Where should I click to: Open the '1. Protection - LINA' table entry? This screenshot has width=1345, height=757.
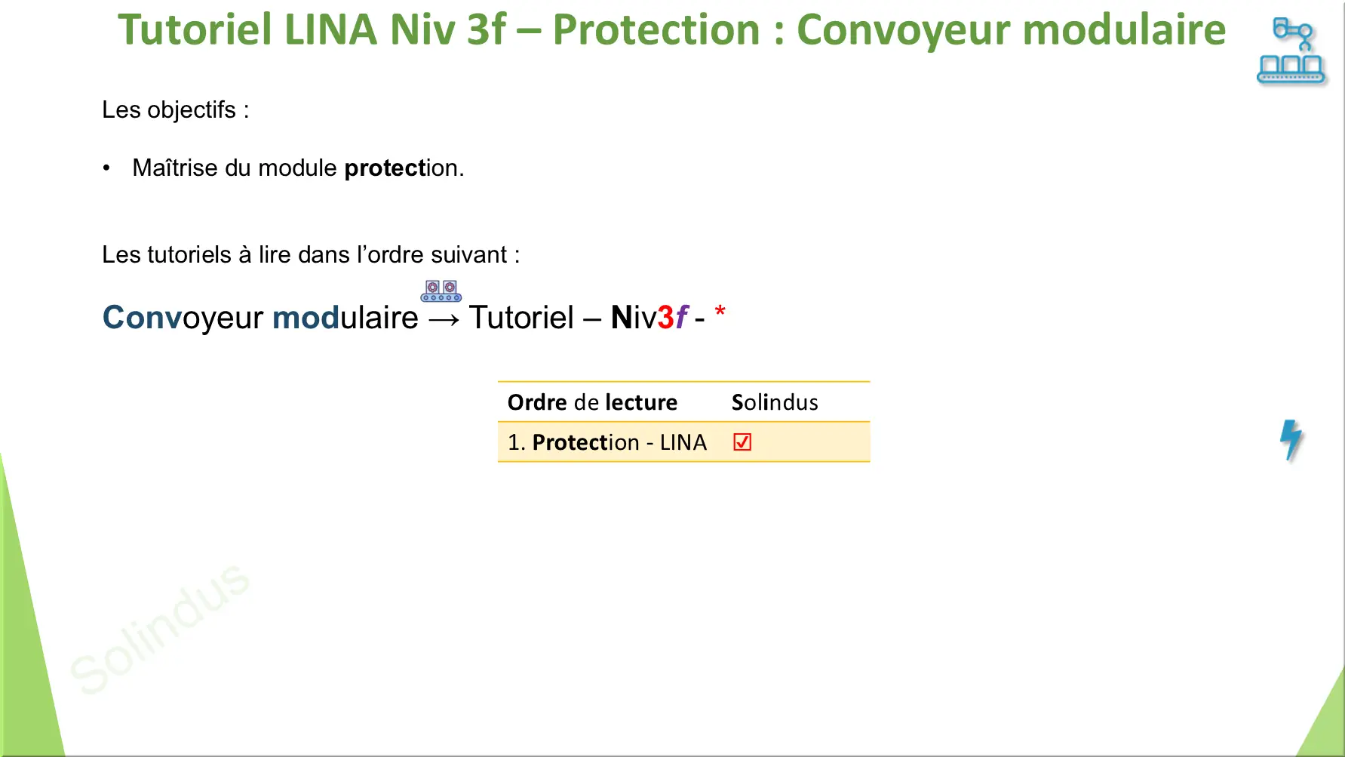point(607,442)
